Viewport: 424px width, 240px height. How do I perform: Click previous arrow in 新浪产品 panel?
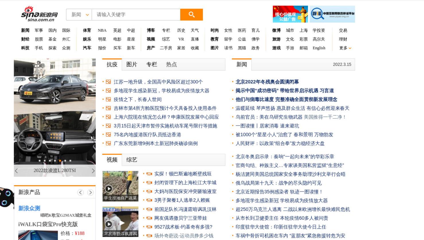pyautogui.click(x=81, y=192)
